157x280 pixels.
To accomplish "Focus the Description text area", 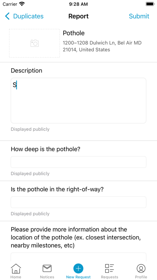I will pyautogui.click(x=78, y=101).
